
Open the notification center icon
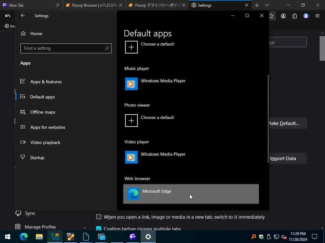coord(315,237)
